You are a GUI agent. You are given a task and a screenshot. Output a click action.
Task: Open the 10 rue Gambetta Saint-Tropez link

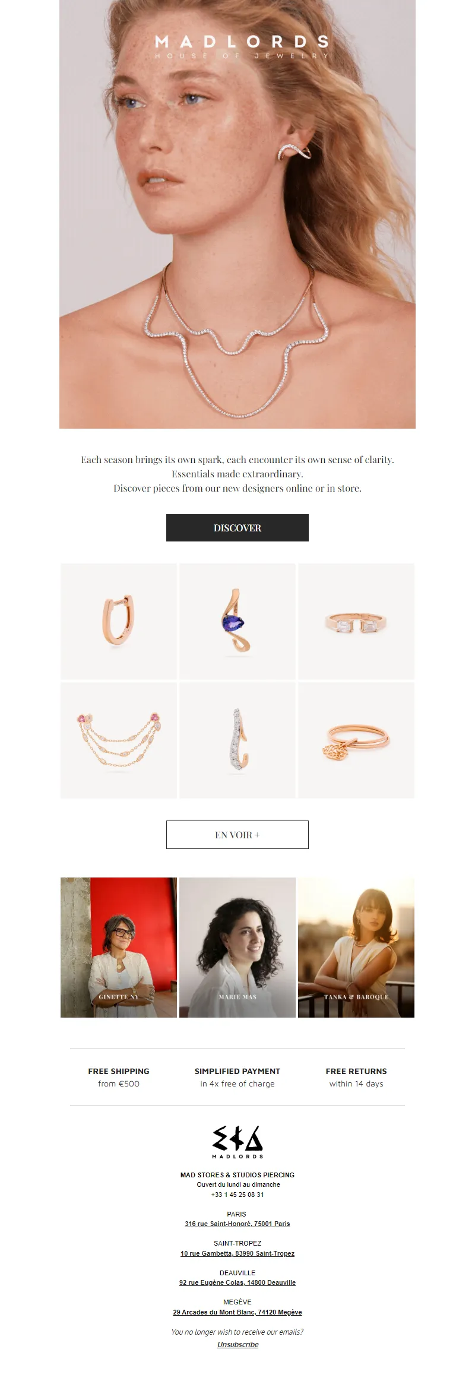pos(237,1253)
